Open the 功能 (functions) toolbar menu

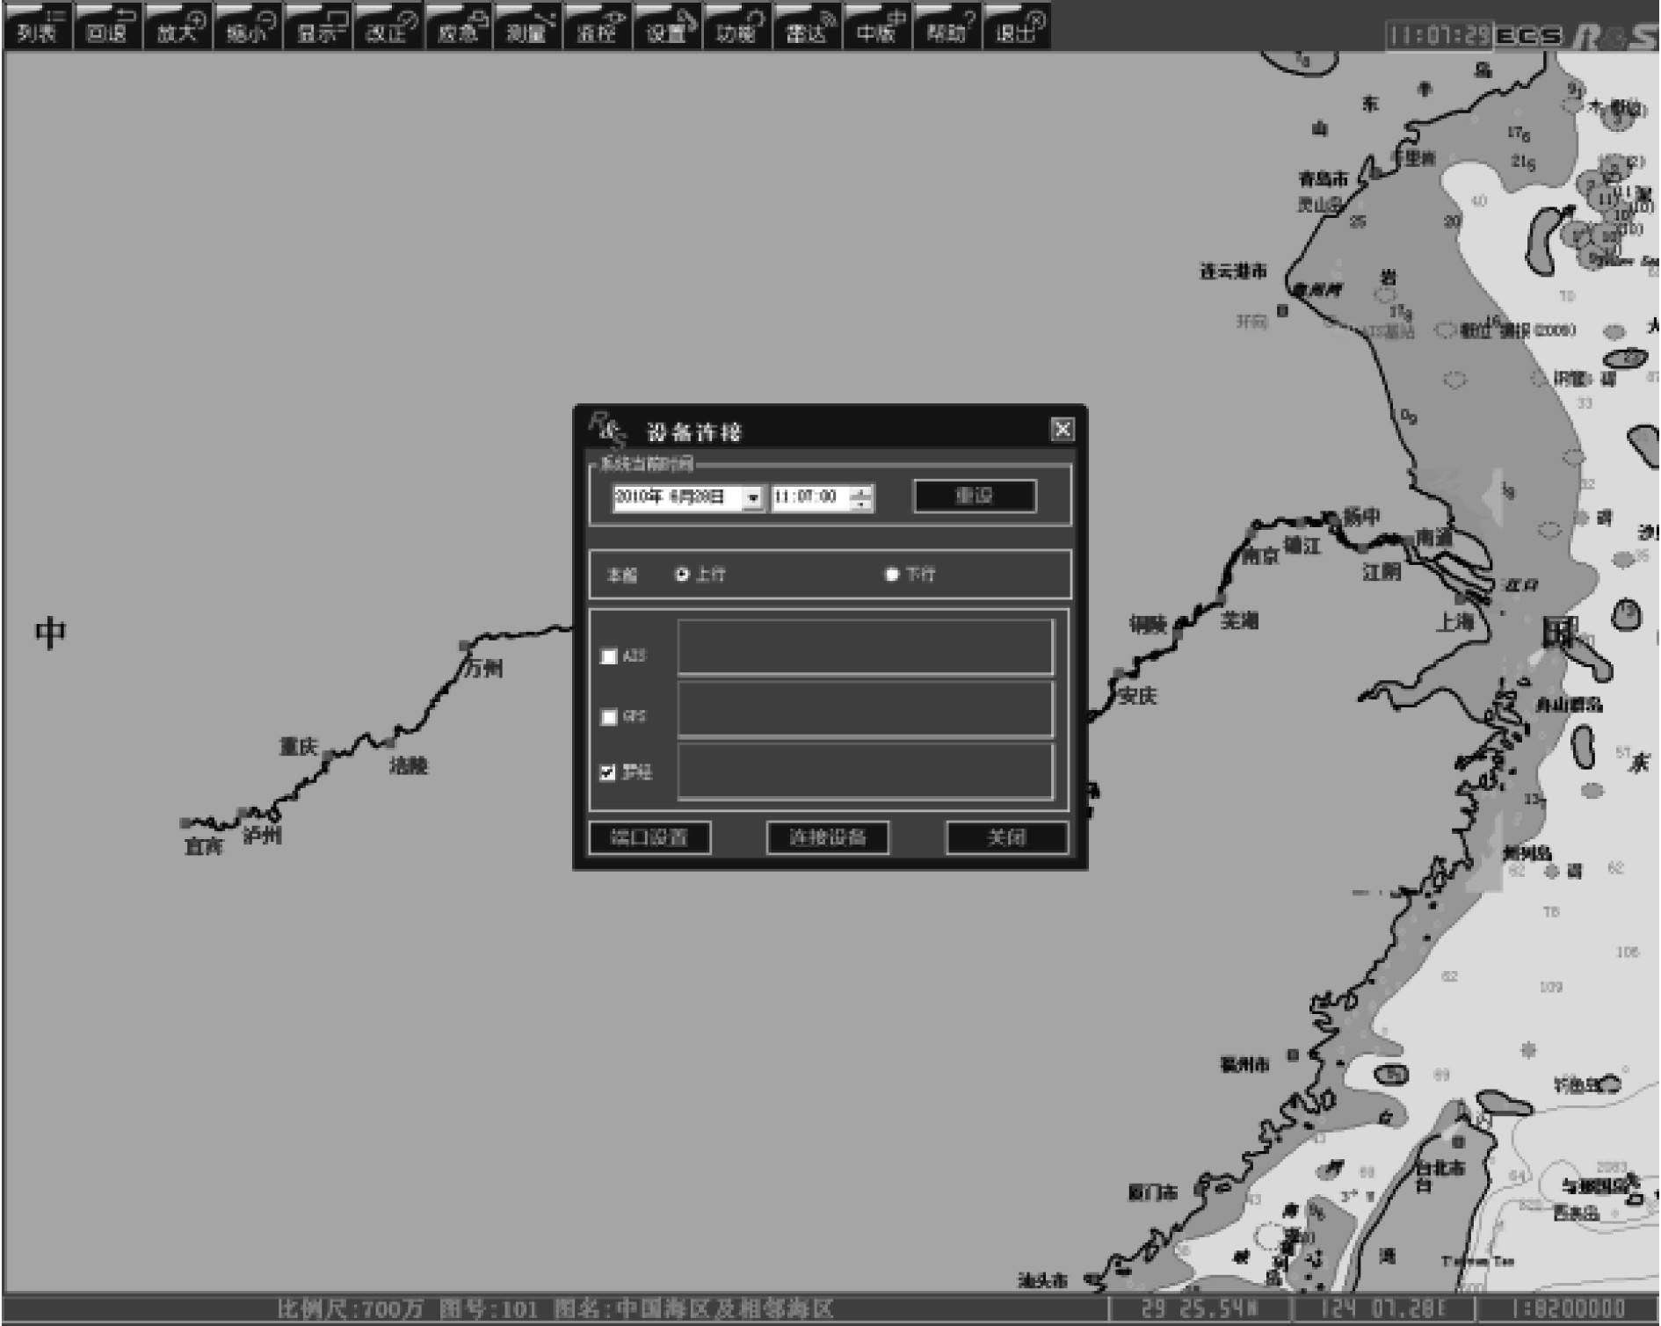pos(737,26)
